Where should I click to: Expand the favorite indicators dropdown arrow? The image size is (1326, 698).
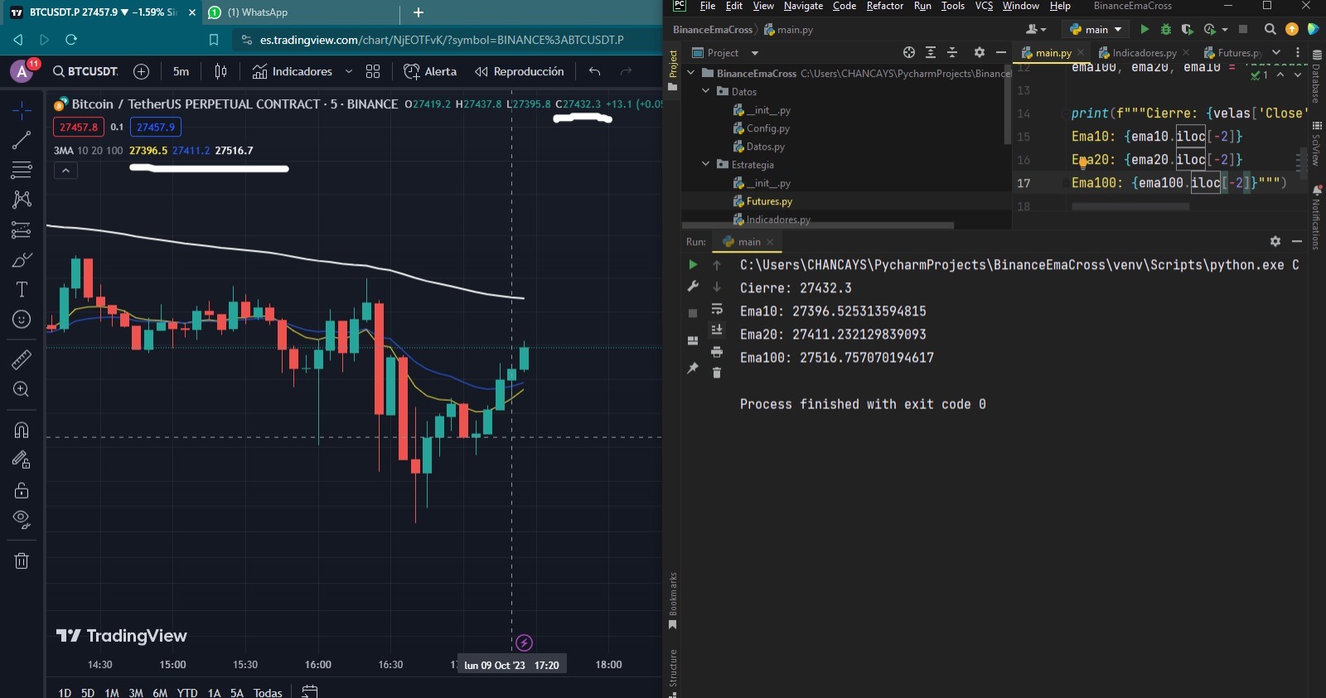(349, 72)
